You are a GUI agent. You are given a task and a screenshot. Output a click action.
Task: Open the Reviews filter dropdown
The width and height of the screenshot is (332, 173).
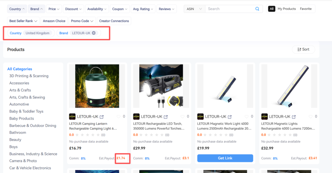click(x=166, y=9)
